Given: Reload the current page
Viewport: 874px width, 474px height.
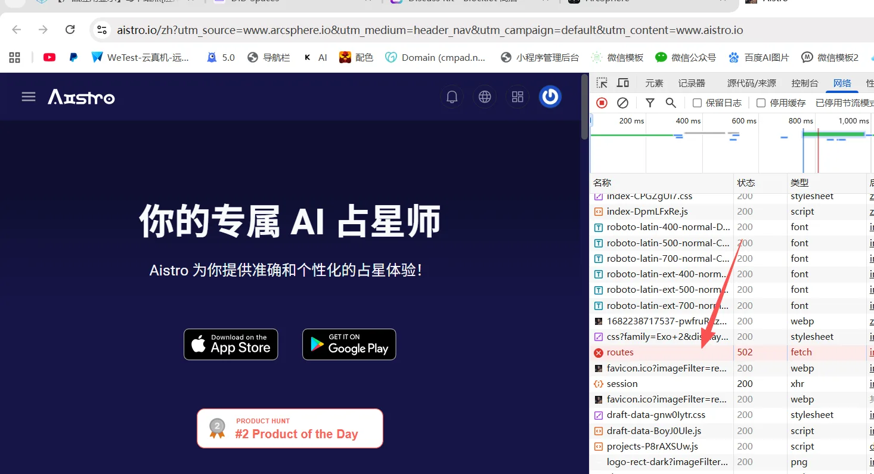Looking at the screenshot, I should point(70,30).
